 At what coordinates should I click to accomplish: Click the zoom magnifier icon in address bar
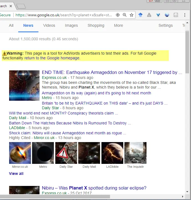[124, 15]
